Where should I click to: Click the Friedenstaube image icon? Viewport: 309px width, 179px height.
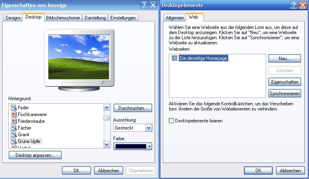tap(14, 121)
